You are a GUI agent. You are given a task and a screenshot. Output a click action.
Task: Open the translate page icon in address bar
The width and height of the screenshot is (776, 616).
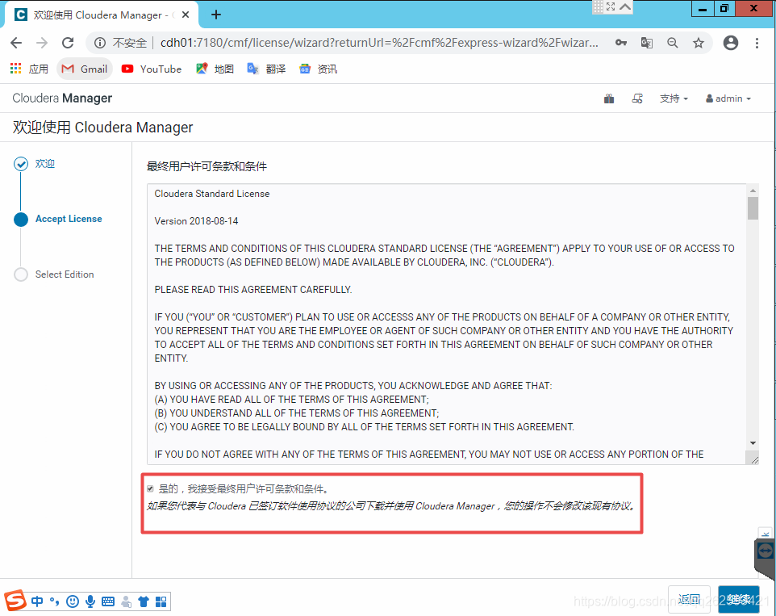click(647, 43)
